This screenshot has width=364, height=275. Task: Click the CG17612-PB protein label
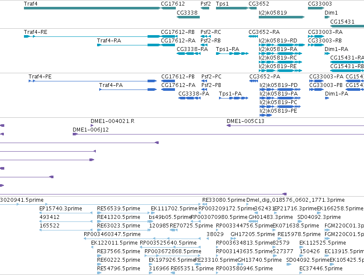click(x=178, y=77)
